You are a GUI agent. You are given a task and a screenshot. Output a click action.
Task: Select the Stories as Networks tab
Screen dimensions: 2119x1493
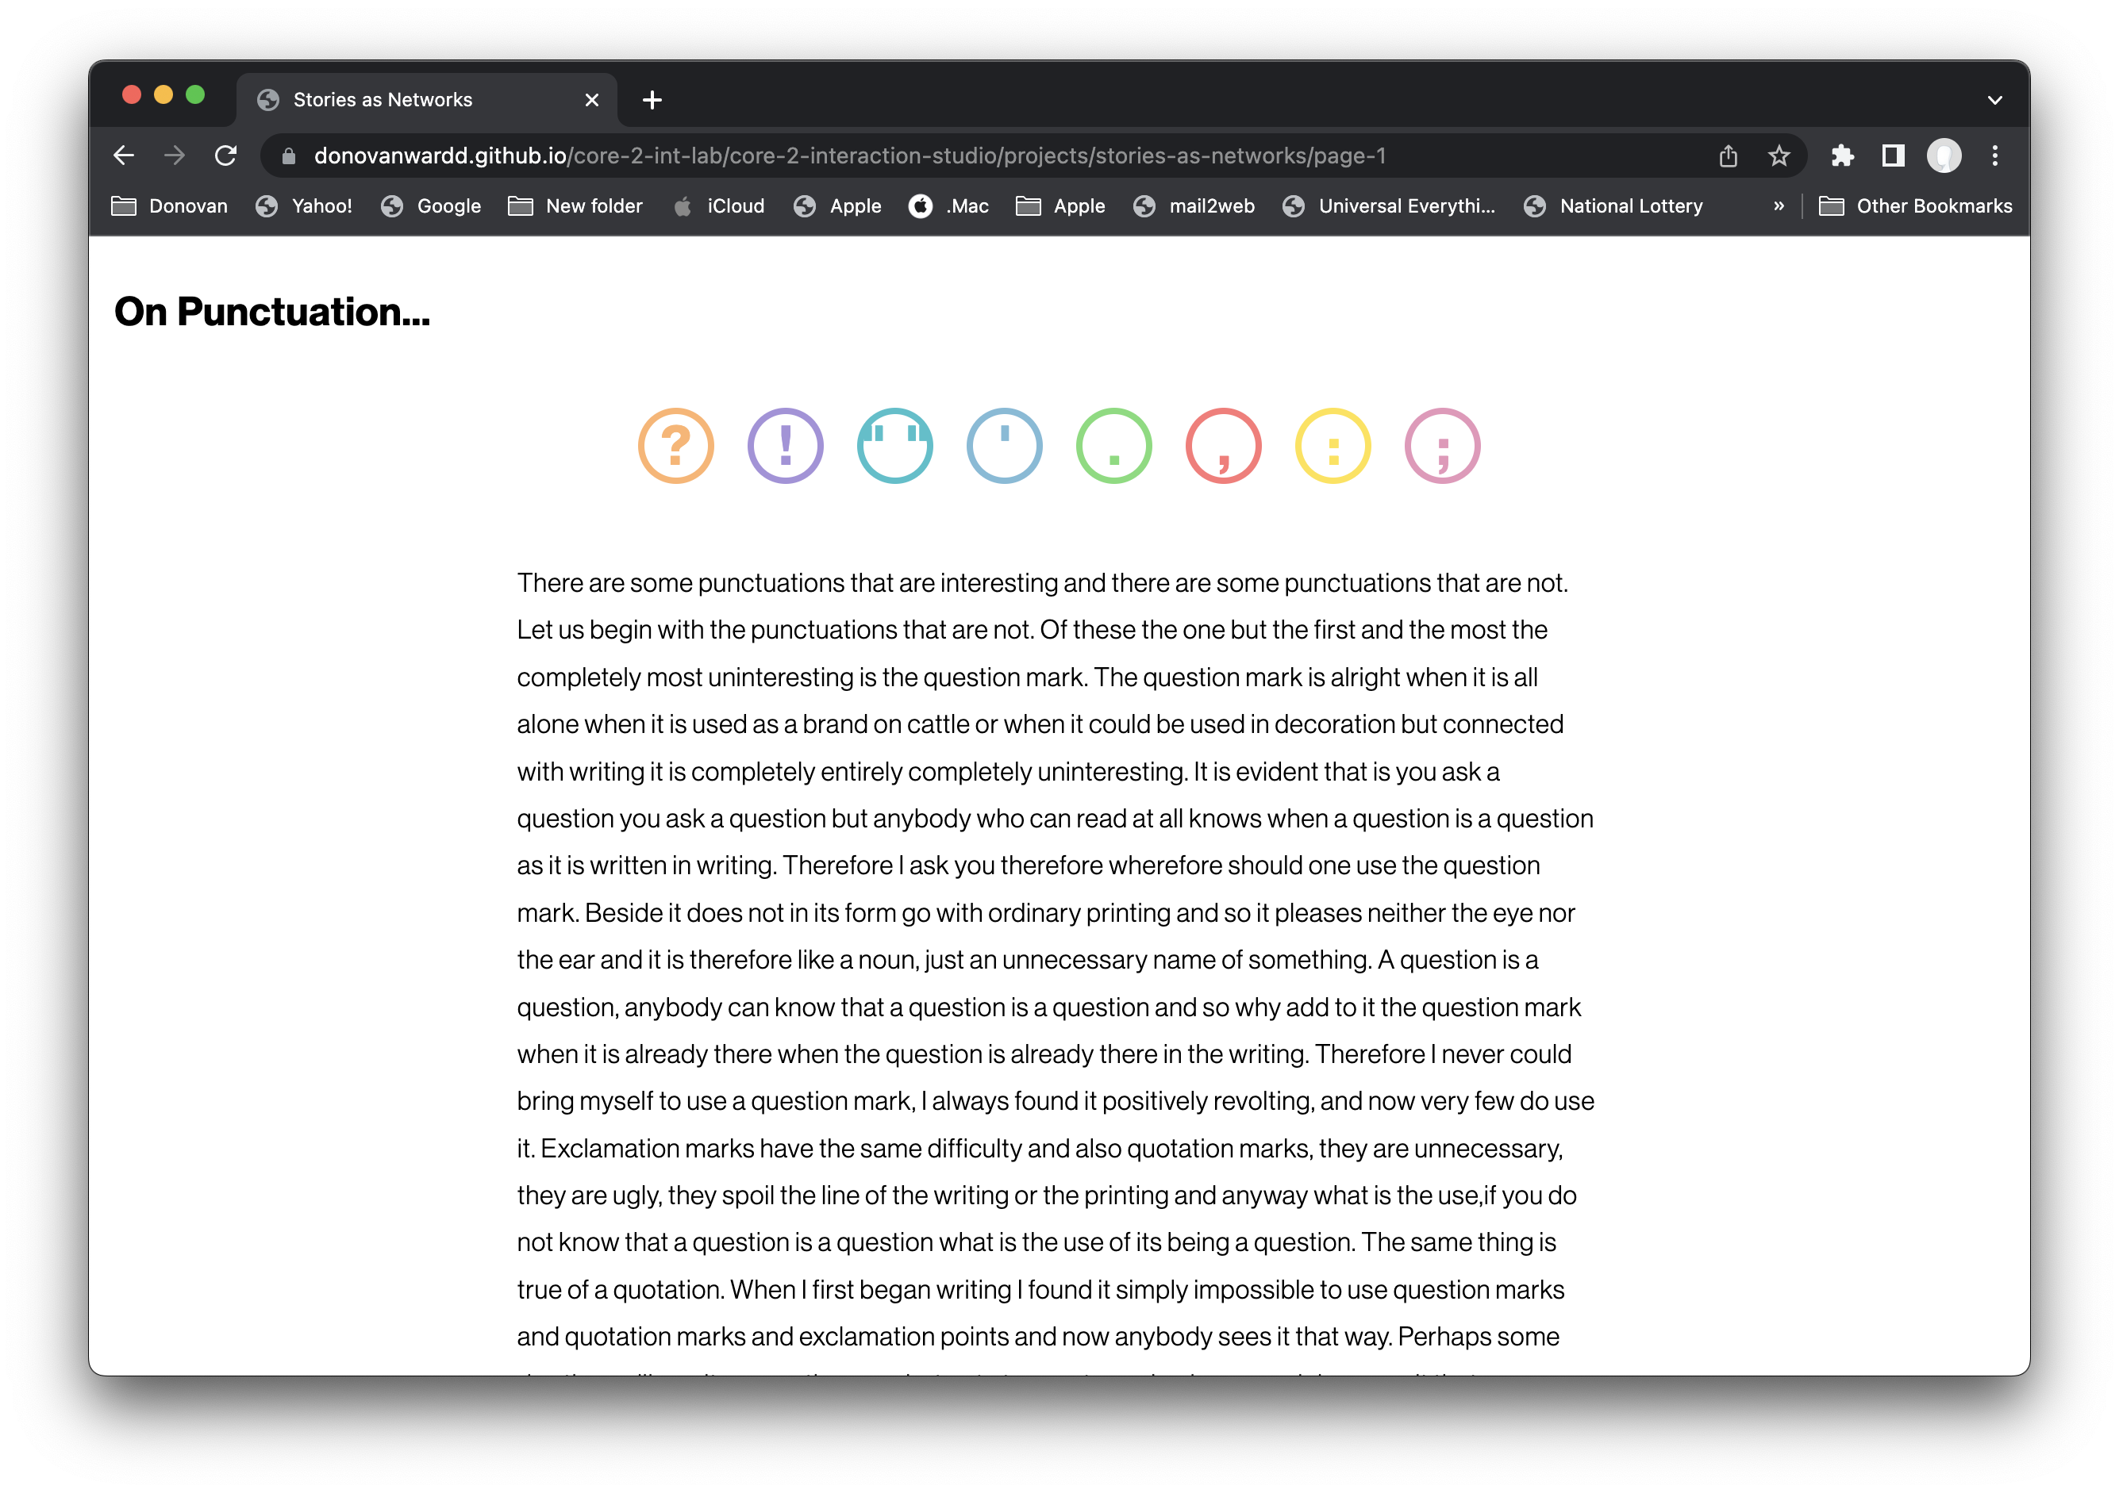(x=382, y=100)
